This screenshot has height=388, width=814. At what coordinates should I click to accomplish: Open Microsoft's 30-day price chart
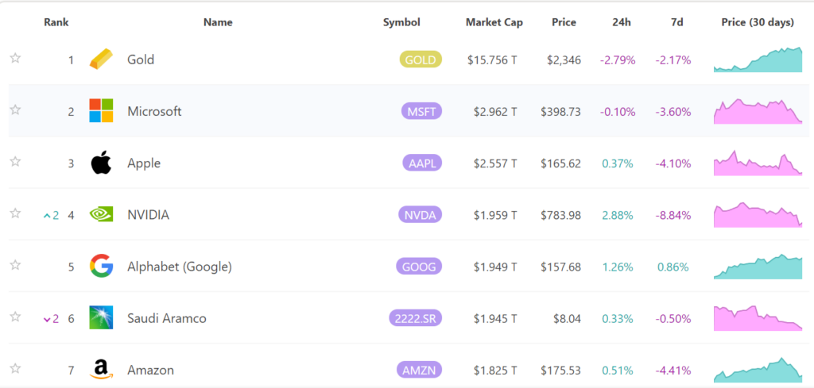tap(758, 111)
